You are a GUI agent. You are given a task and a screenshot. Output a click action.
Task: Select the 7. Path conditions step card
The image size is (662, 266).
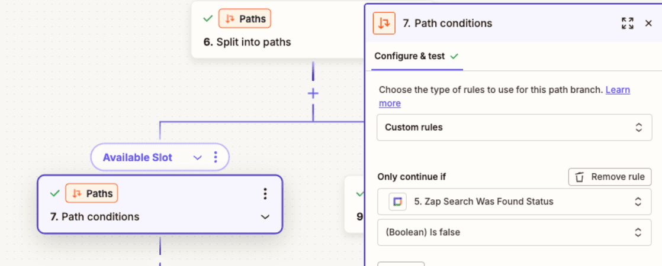click(x=160, y=204)
